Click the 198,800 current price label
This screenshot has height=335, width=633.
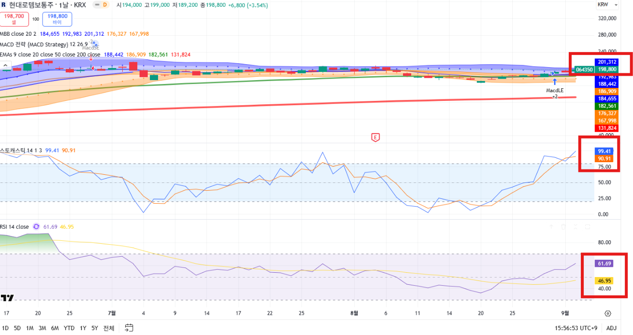(x=607, y=70)
